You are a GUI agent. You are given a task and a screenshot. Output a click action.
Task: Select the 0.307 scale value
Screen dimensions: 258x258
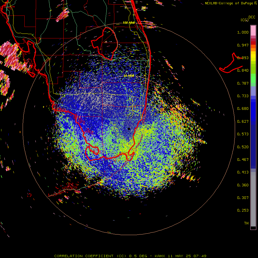coord(243,198)
